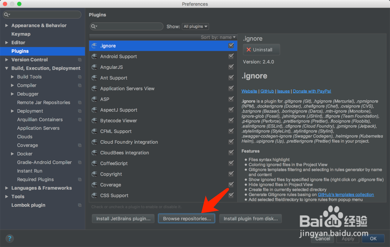Expand the Version Control section
Viewport: 390px width, 247px height.
click(7, 60)
